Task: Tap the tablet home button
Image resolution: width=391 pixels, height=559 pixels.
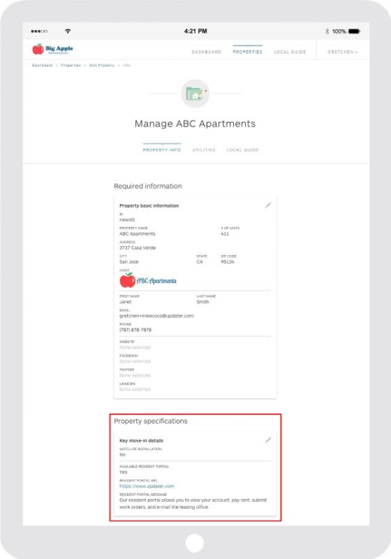Action: pyautogui.click(x=194, y=543)
